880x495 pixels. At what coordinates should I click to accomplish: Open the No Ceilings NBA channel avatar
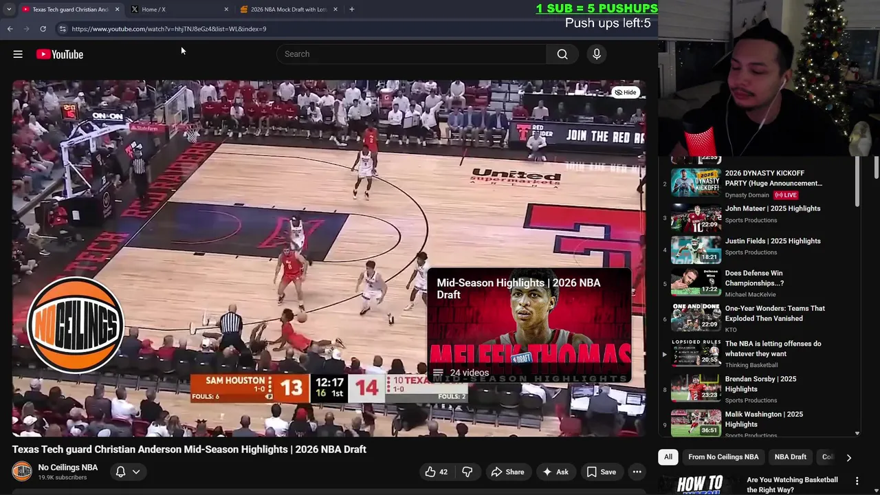22,472
